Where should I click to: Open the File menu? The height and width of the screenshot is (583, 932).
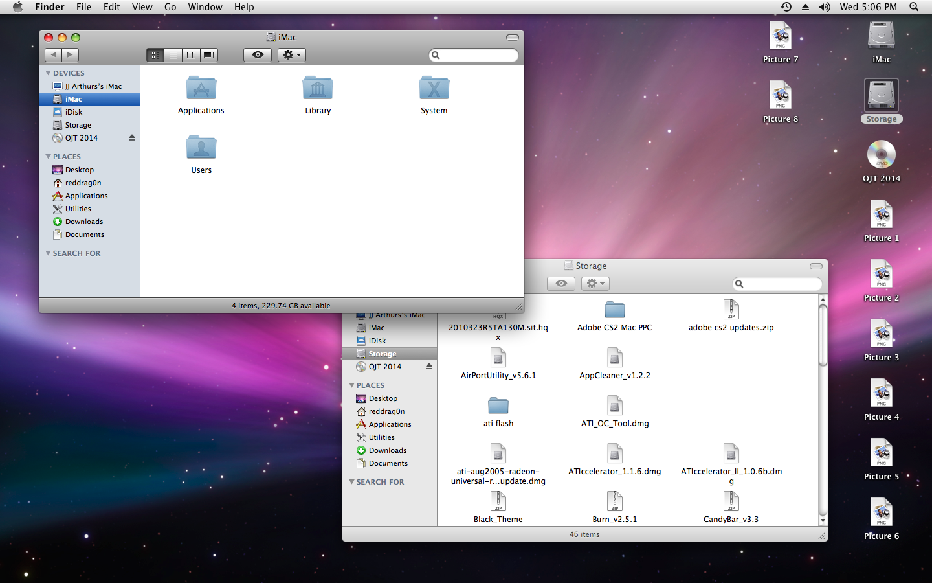click(83, 7)
